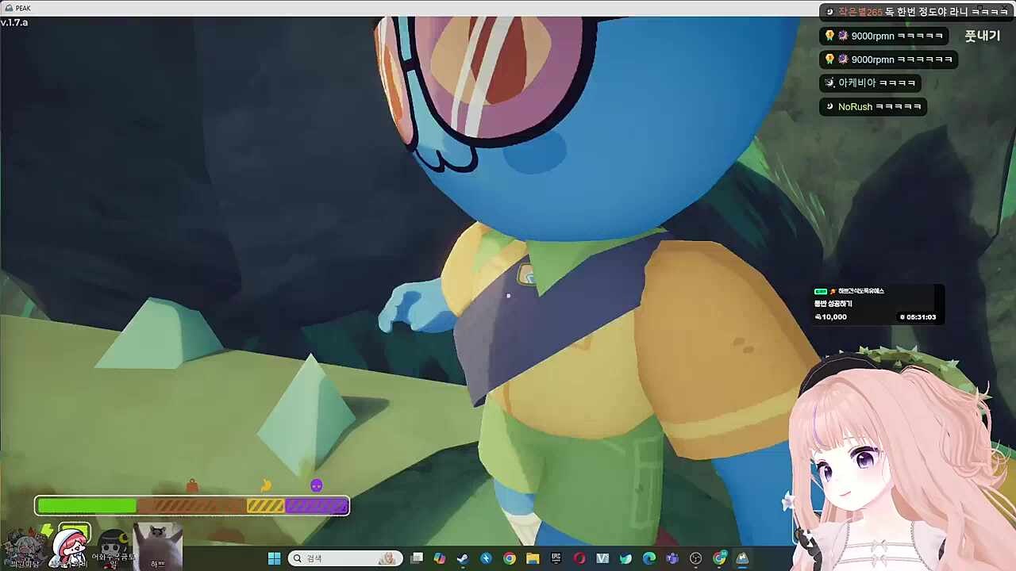Click the 작은별265 chat message

pos(917,12)
